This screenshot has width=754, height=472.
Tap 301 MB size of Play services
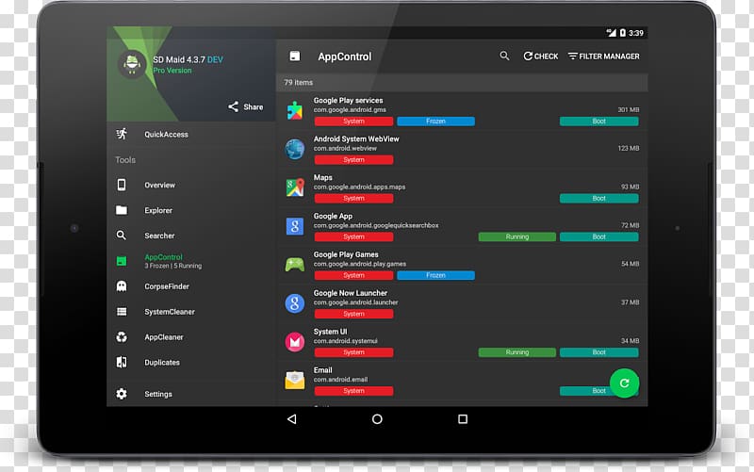(x=629, y=109)
